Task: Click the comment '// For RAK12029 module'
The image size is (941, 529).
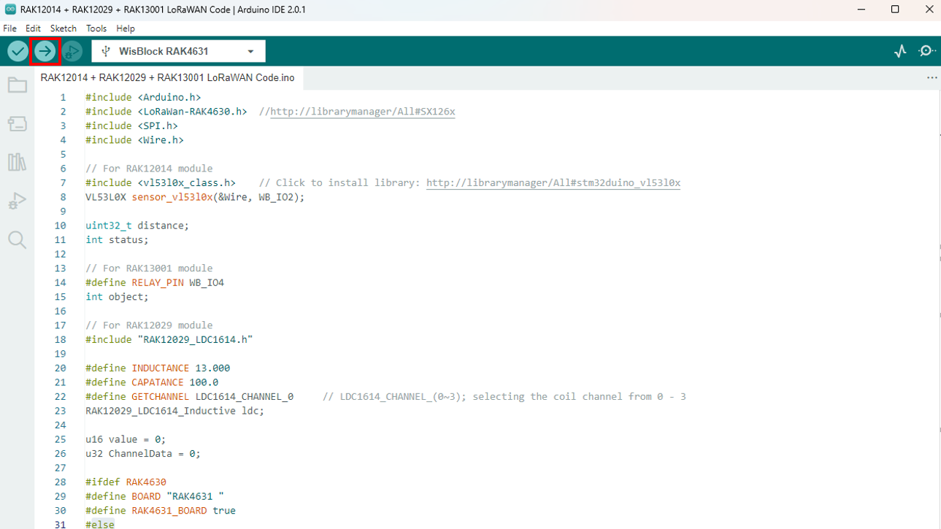Action: [149, 325]
